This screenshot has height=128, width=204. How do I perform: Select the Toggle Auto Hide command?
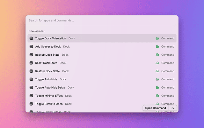pyautogui.click(x=46, y=79)
